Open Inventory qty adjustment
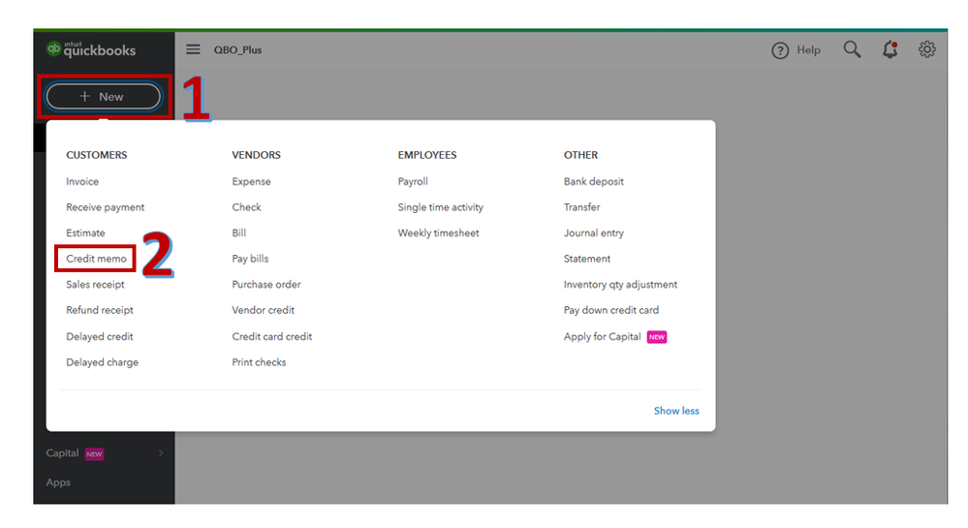968x528 pixels. 620,285
